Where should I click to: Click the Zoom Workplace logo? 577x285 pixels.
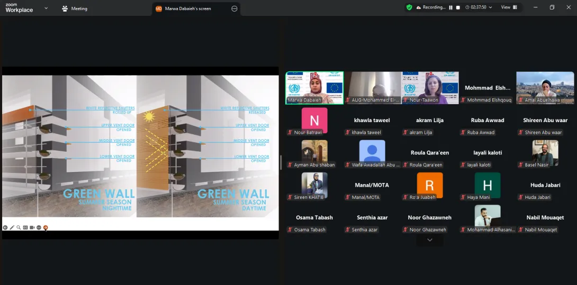tap(19, 8)
